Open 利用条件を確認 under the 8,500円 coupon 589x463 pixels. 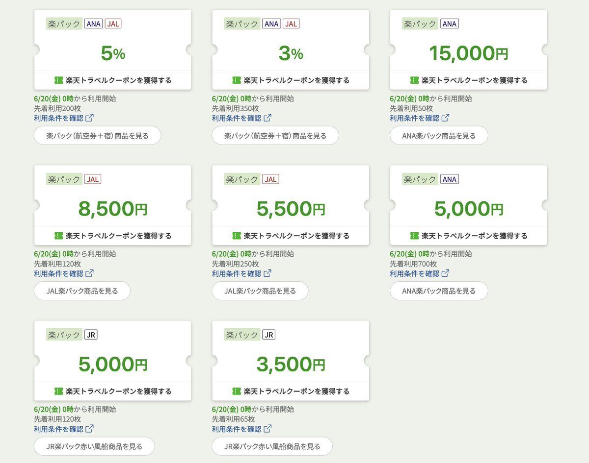[58, 273]
